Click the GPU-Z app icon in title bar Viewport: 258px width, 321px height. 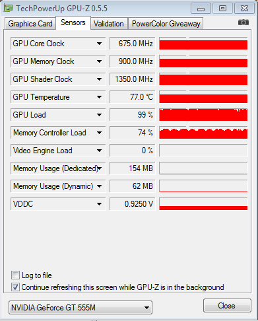click(9, 9)
